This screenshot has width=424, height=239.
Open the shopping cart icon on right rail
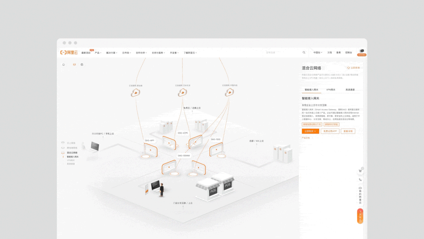point(360,171)
